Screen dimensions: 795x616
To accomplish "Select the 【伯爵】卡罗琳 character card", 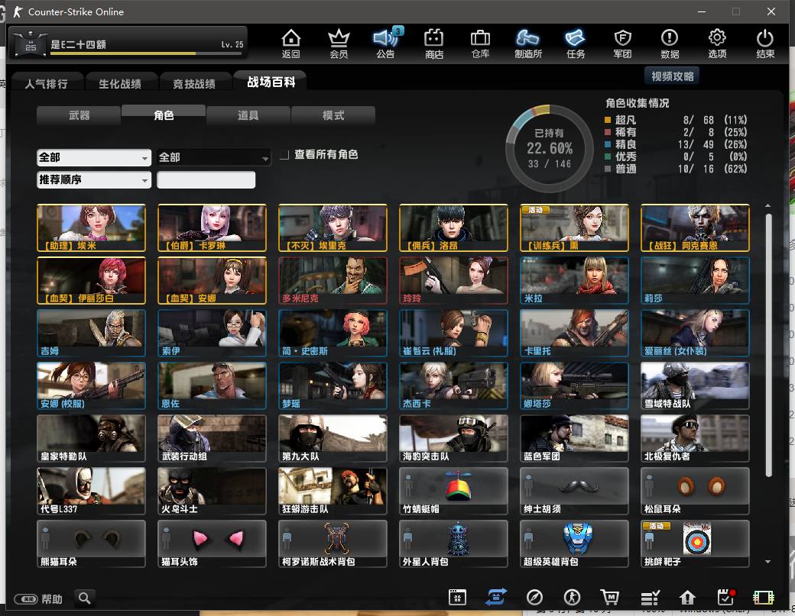I will tap(212, 227).
